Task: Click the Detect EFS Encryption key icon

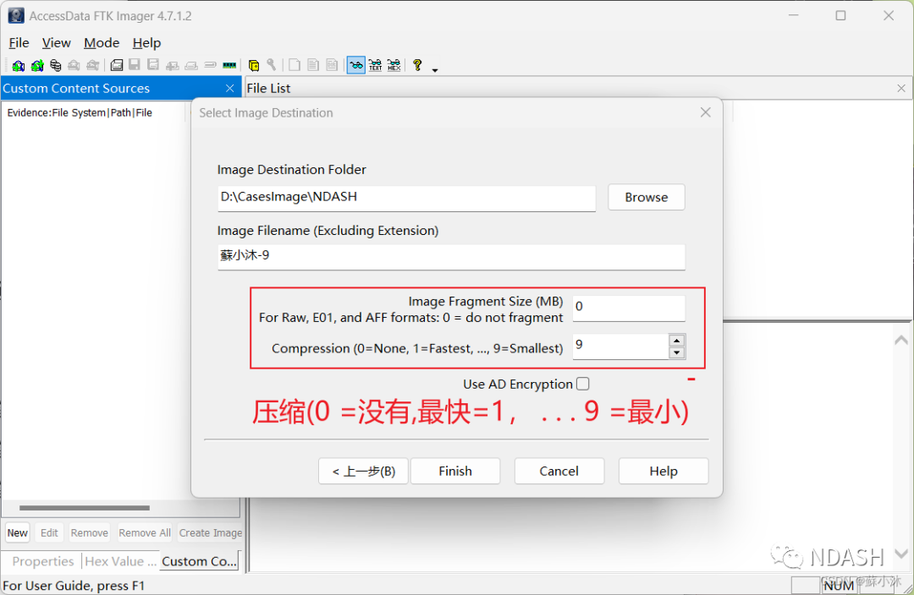Action: pyautogui.click(x=272, y=65)
